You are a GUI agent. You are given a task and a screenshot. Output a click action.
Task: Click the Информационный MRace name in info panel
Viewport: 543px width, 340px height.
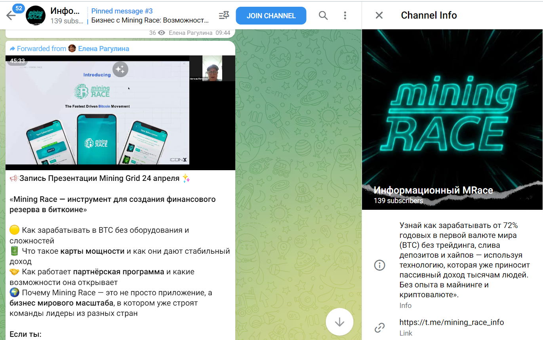click(x=433, y=190)
